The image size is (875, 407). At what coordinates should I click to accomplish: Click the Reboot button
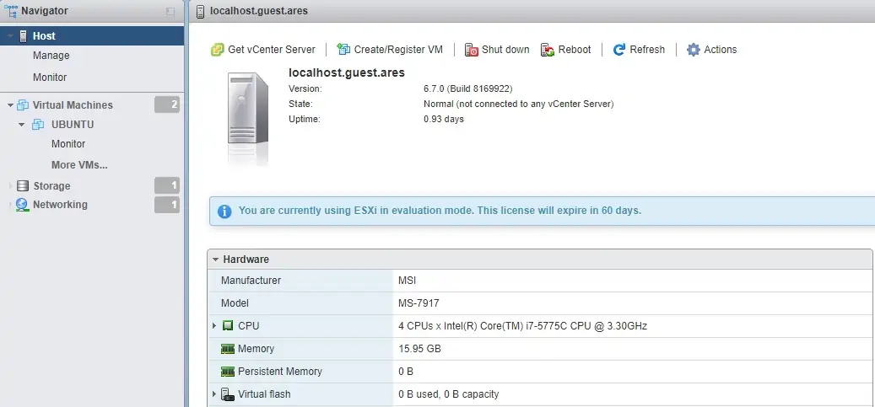[x=566, y=50]
